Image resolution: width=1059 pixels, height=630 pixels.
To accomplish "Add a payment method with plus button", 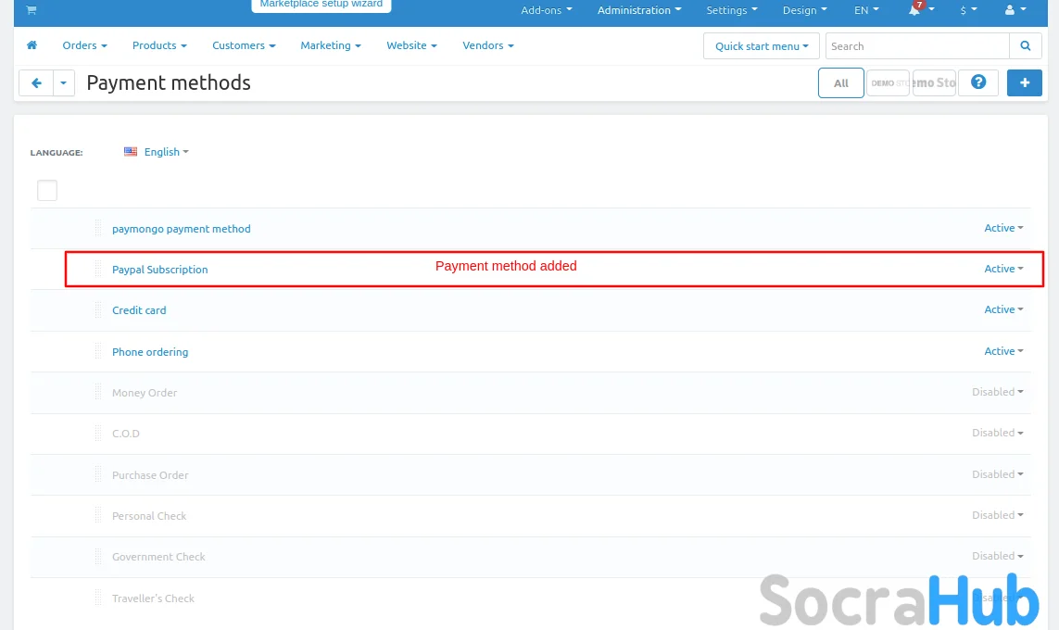I will coord(1024,82).
